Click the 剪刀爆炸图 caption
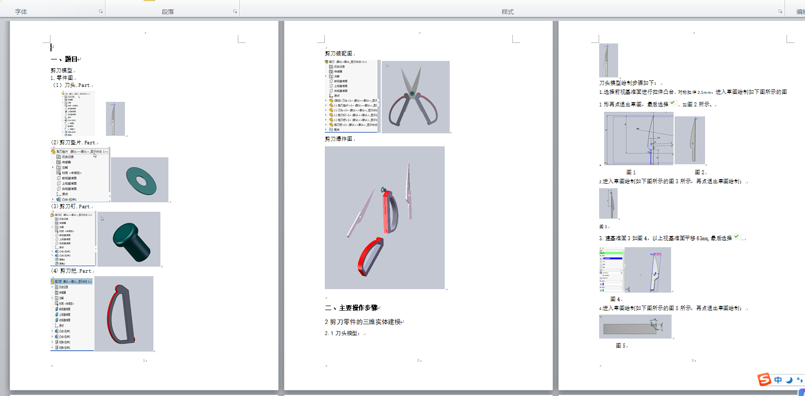Screen dimensions: 805x396 coord(339,139)
